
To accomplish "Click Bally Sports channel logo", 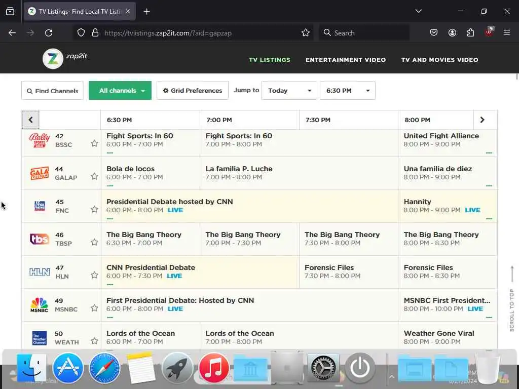I will (x=40, y=140).
